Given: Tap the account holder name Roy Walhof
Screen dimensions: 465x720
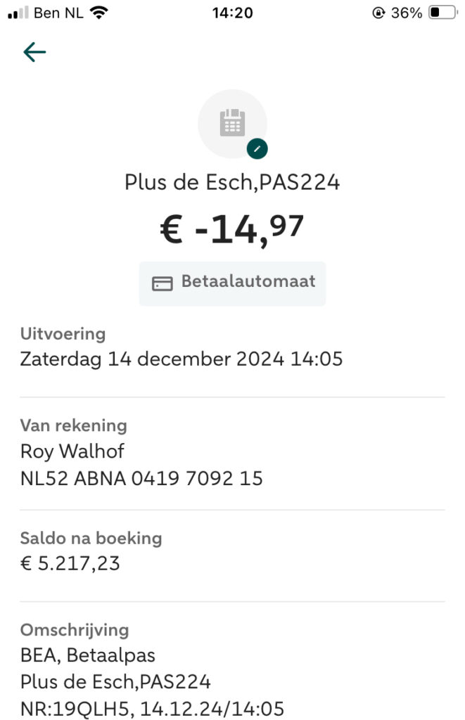Looking at the screenshot, I should pos(72,451).
